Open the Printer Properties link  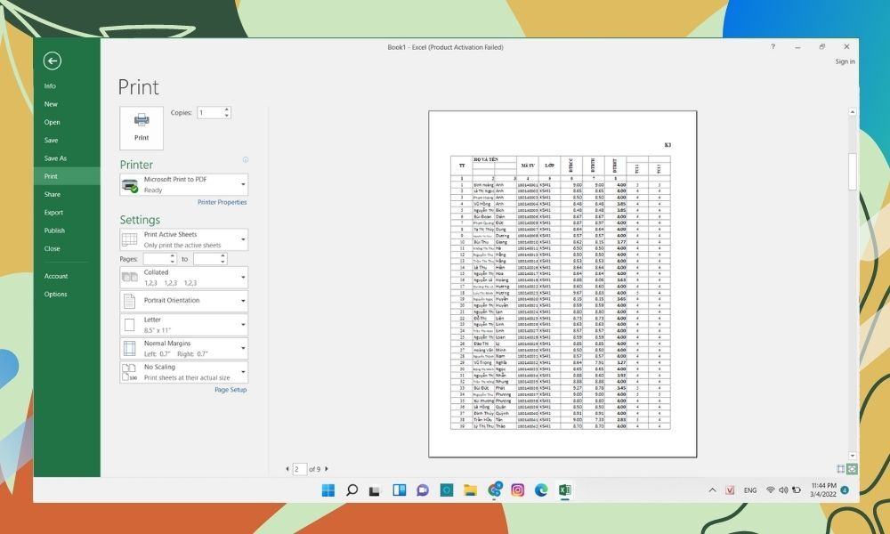tap(222, 202)
